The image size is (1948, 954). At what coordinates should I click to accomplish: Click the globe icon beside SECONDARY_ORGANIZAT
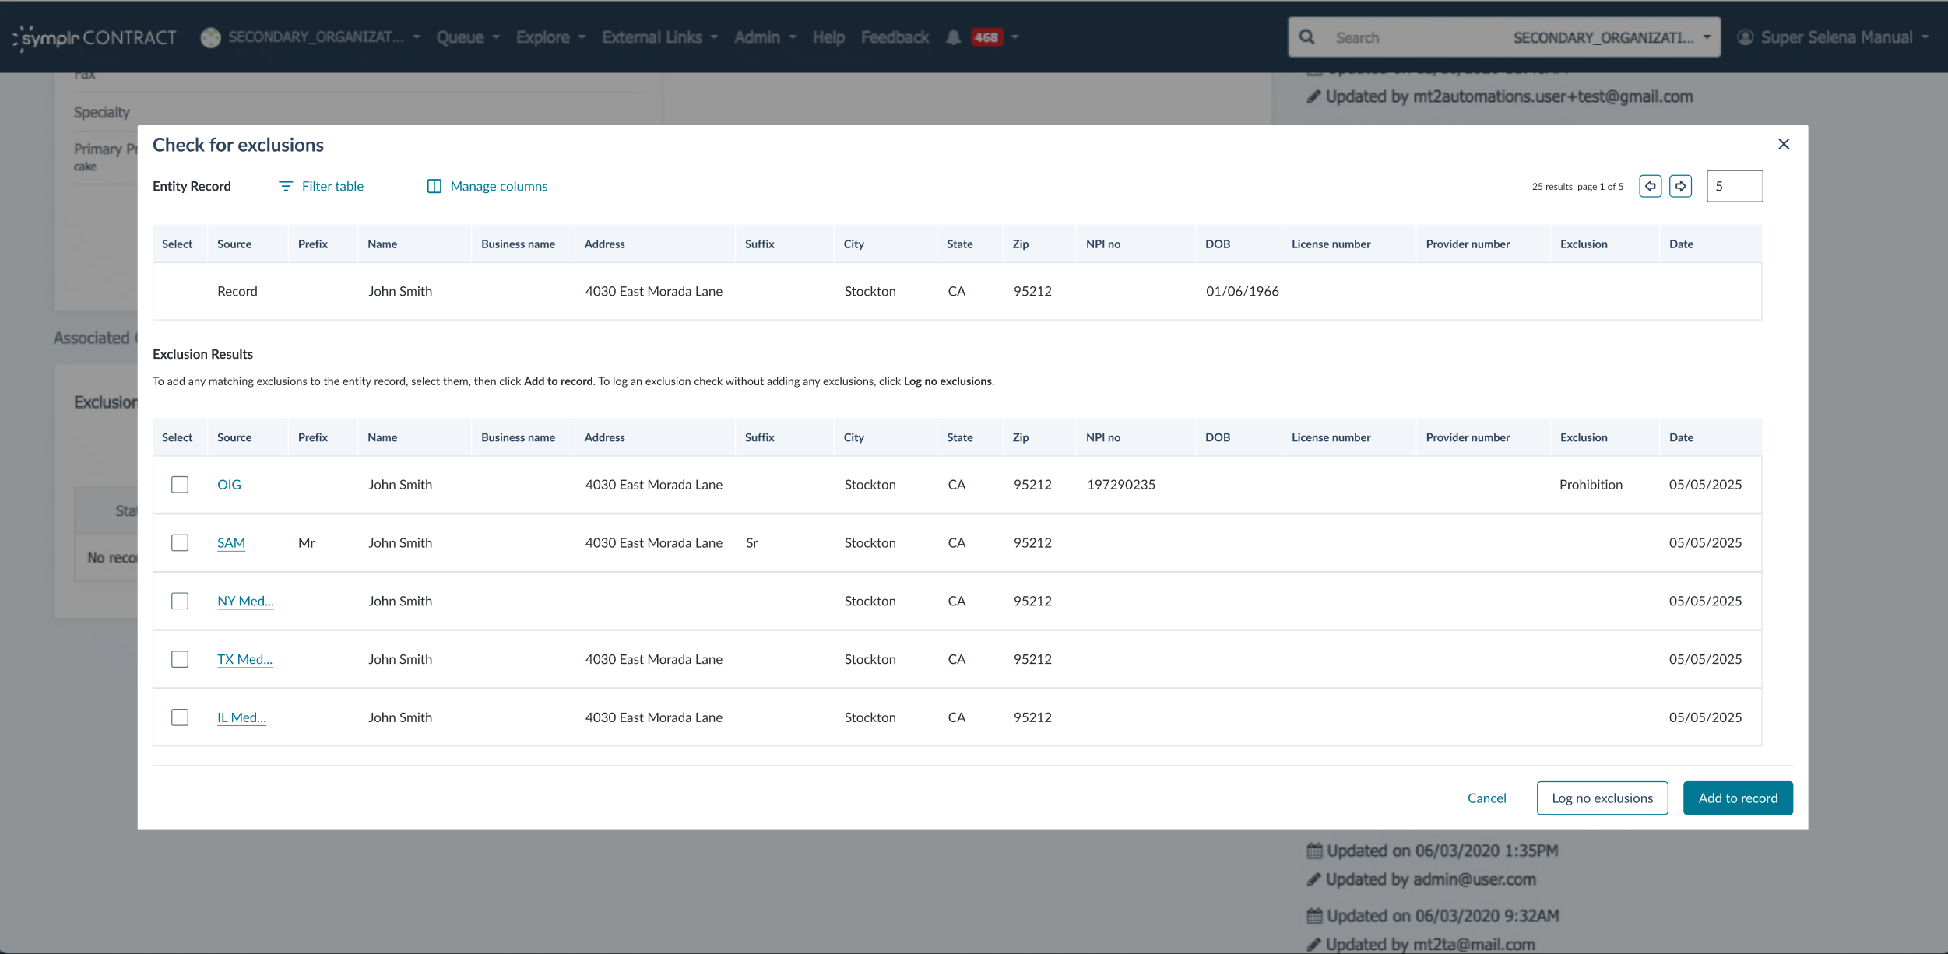point(210,37)
